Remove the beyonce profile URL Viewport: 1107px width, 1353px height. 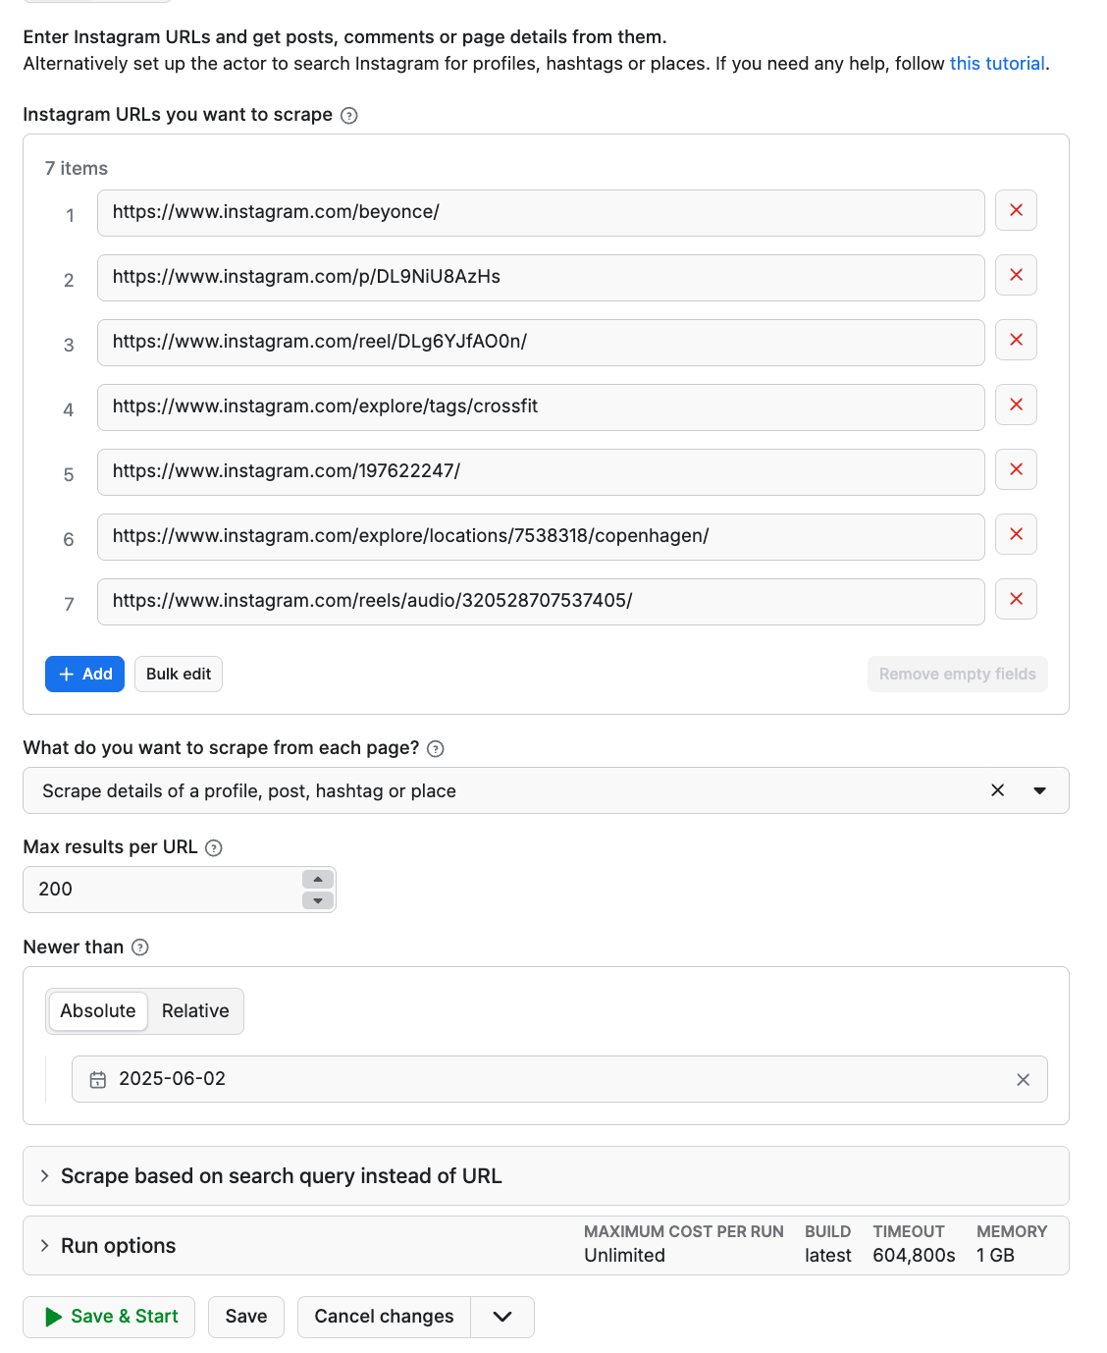[x=1016, y=210]
